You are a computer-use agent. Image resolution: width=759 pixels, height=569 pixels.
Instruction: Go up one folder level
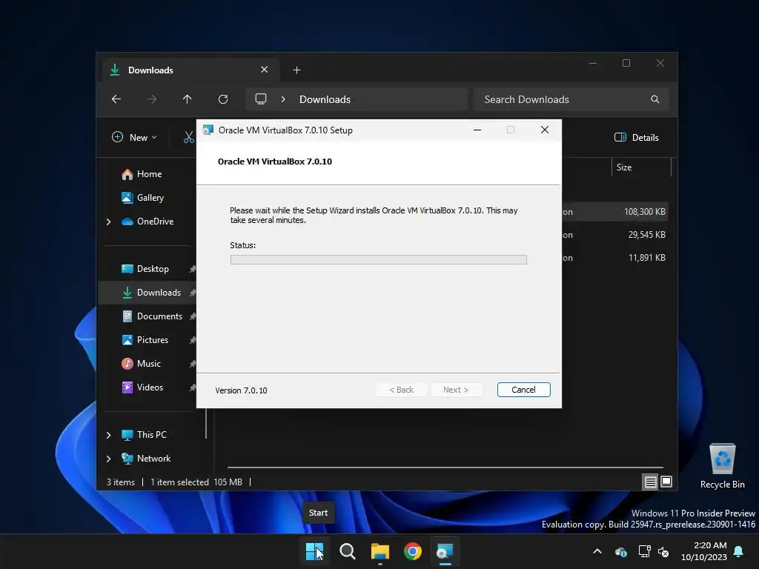188,99
